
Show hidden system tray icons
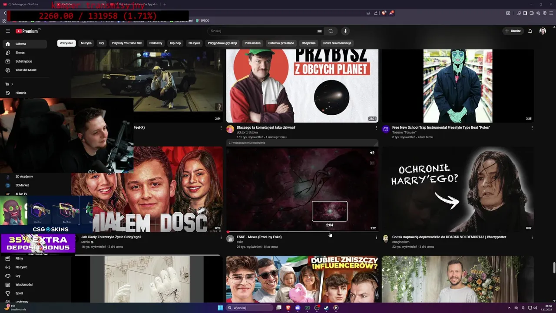pos(509,308)
